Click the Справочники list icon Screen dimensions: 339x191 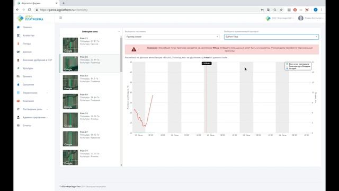pyautogui.click(x=18, y=93)
